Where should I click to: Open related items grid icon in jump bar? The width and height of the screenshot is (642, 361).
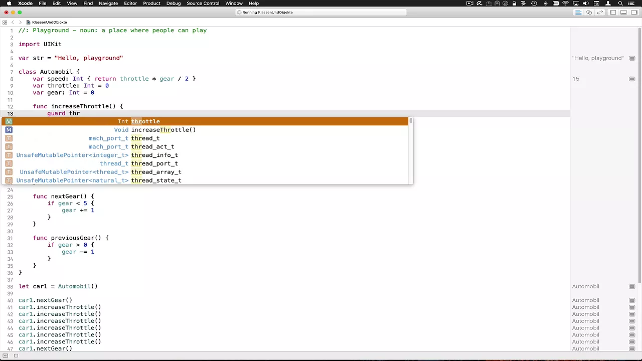(x=5, y=22)
